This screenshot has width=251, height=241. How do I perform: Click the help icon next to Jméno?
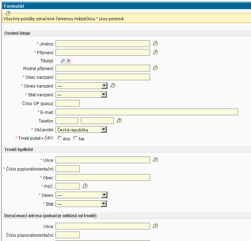(x=155, y=43)
